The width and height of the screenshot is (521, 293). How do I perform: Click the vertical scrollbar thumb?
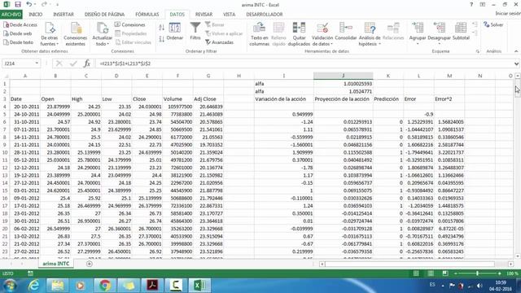518,88
